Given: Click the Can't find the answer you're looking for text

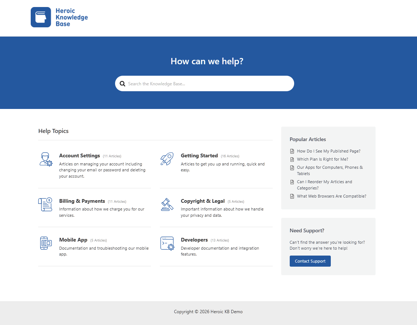Looking at the screenshot, I should point(327,242).
